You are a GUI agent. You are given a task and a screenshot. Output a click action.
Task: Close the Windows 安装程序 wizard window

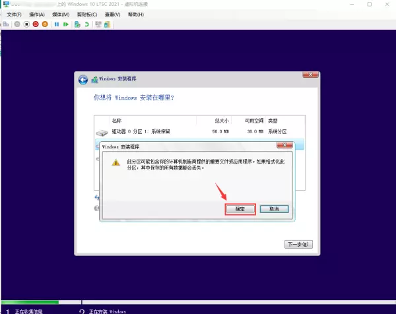pyautogui.click(x=310, y=75)
